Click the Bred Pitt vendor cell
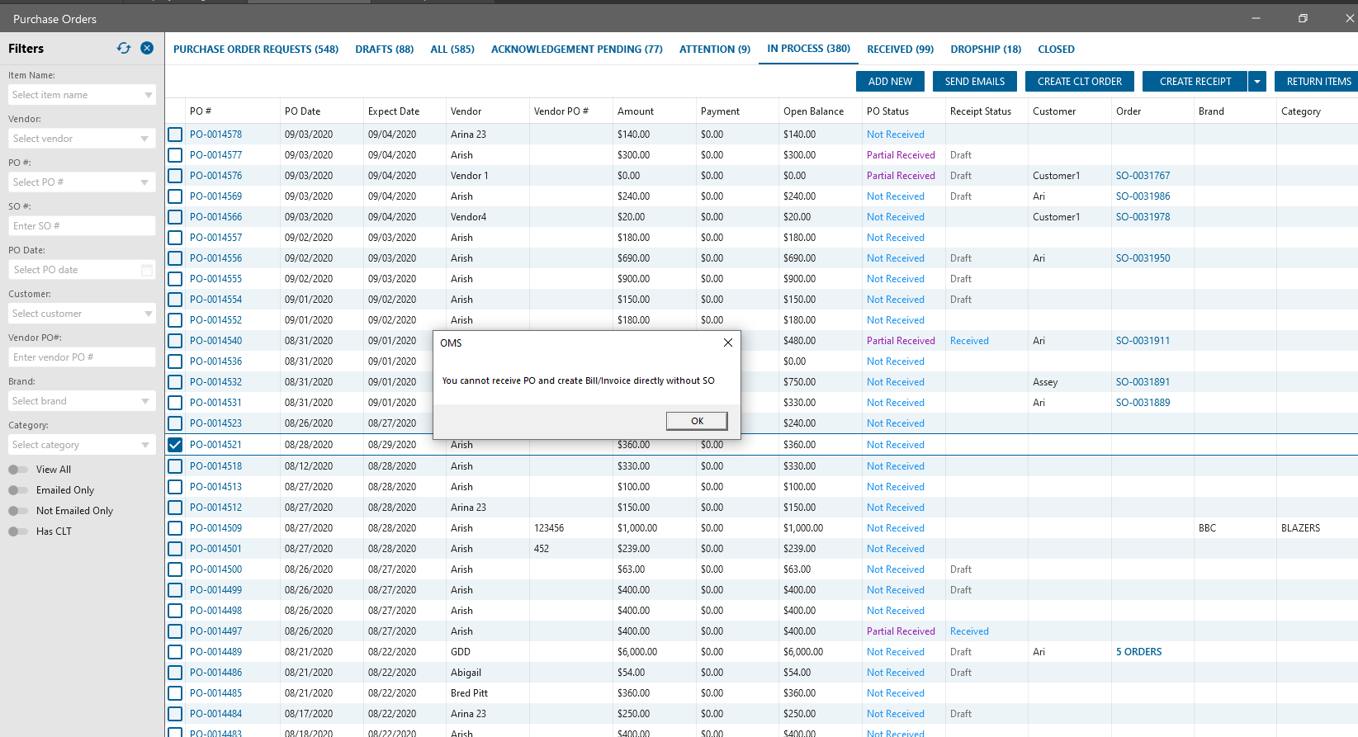Screen dimensions: 1358x737 pos(470,693)
